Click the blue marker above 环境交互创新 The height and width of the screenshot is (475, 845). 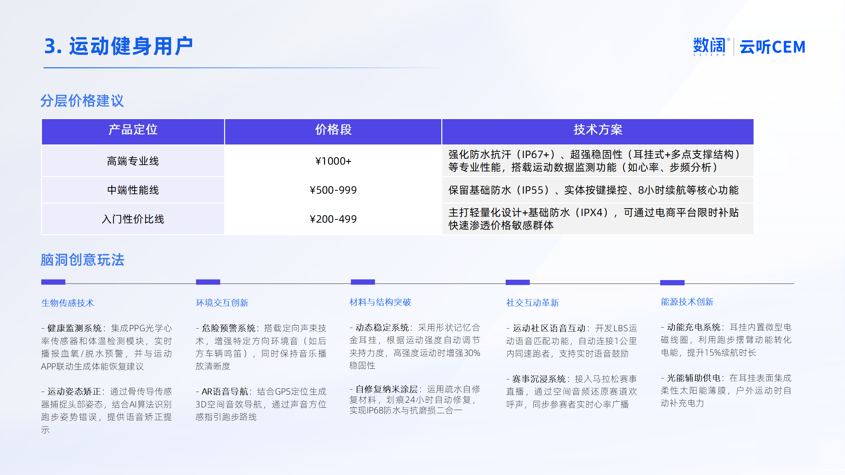click(x=208, y=282)
